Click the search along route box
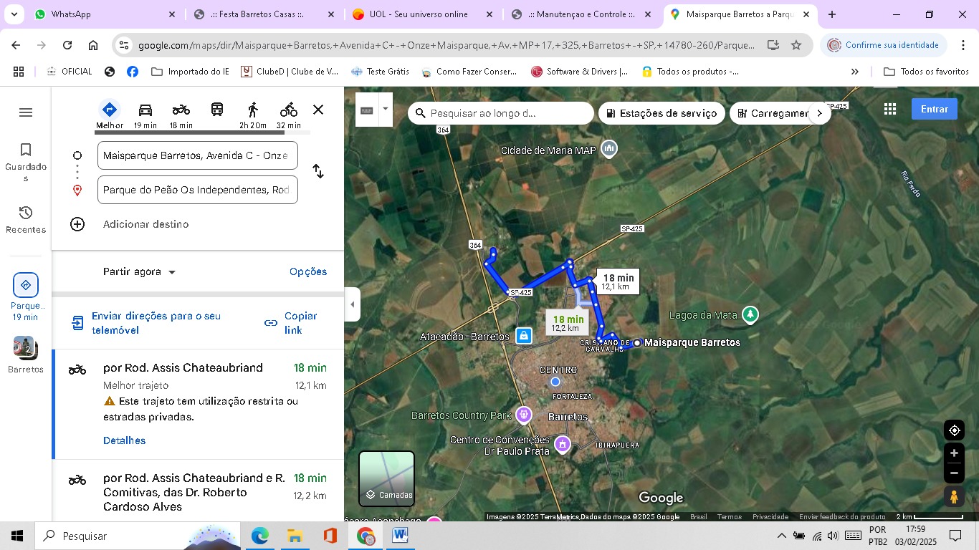Screen dimensions: 979x550 click(502, 113)
